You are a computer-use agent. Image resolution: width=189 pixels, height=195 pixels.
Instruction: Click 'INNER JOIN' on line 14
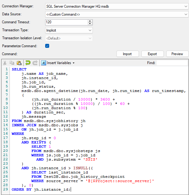pyautogui.click(x=24, y=125)
